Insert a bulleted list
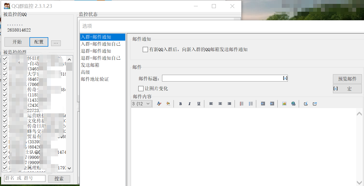 [251, 104]
